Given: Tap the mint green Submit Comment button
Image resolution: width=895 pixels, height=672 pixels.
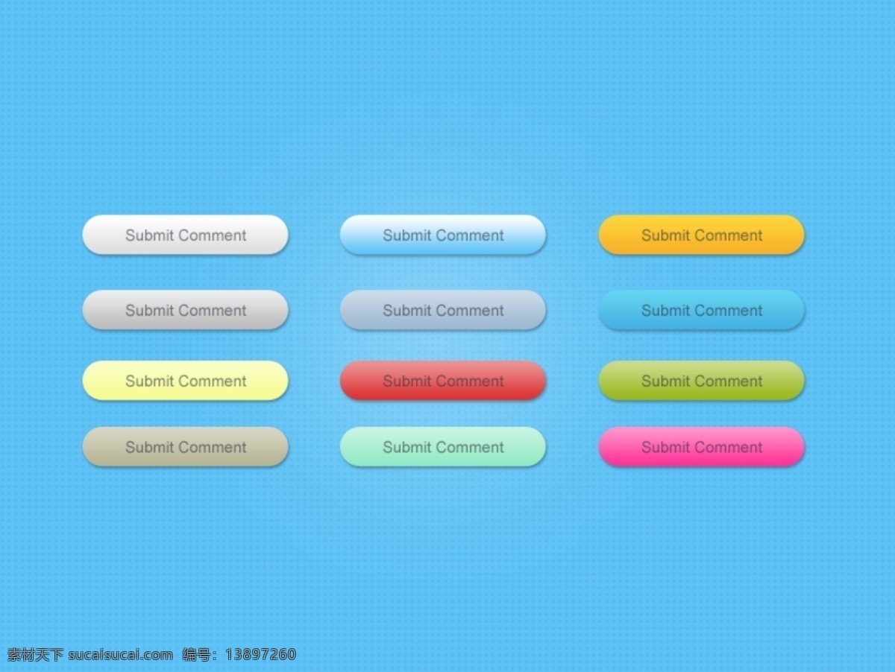Looking at the screenshot, I should (443, 447).
